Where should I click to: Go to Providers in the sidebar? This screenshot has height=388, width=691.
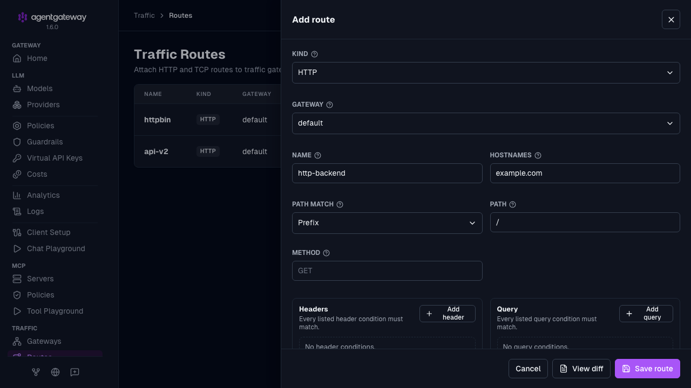click(x=55, y=105)
